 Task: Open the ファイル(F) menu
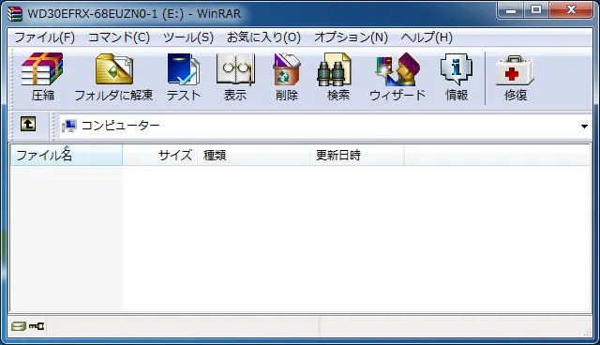pos(44,37)
